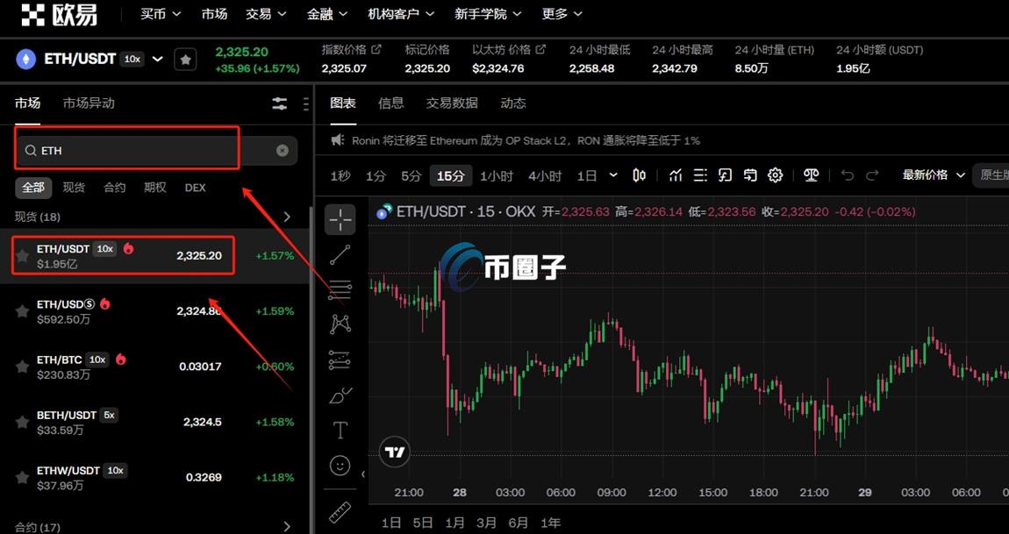Click the OKX 欧易 logo
This screenshot has width=1009, height=534.
tap(59, 14)
